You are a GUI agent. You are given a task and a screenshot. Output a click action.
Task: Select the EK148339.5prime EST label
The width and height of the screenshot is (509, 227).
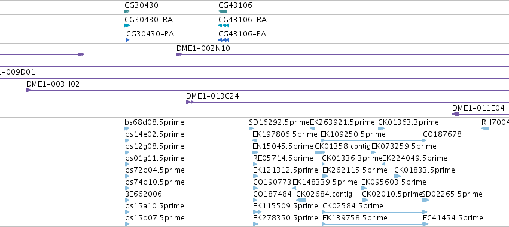(325, 182)
